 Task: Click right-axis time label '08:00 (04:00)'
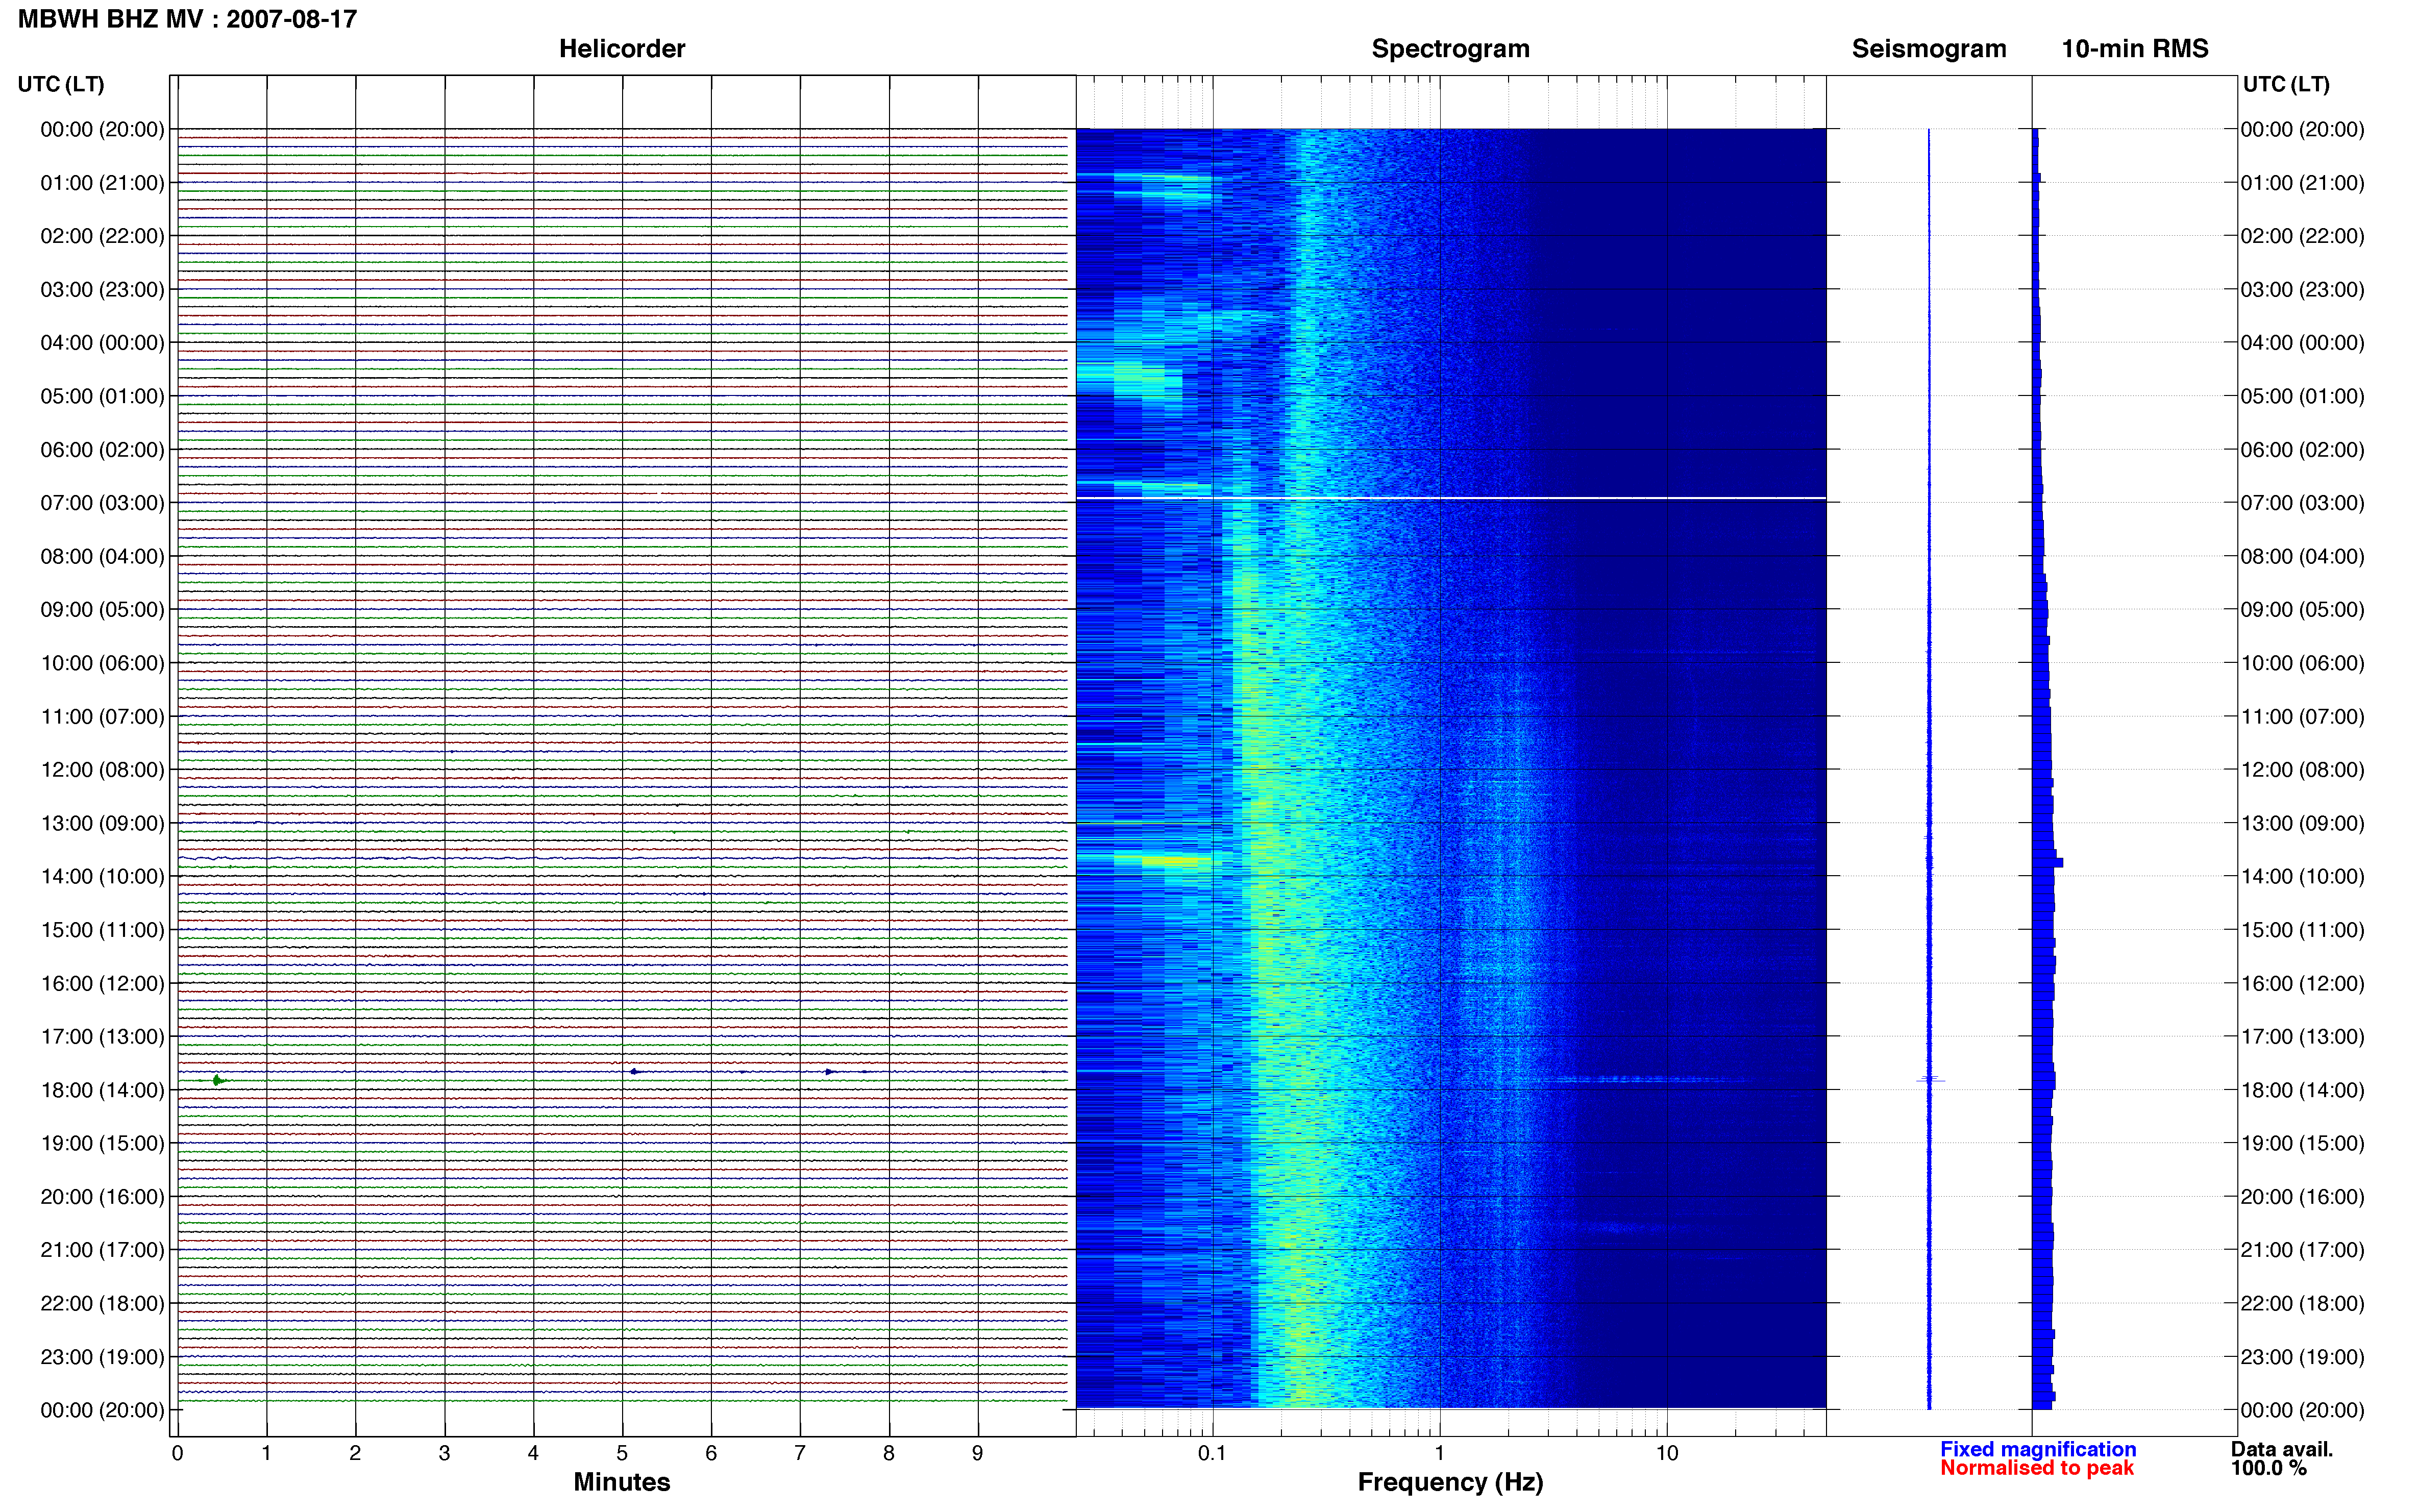pyautogui.click(x=2302, y=557)
